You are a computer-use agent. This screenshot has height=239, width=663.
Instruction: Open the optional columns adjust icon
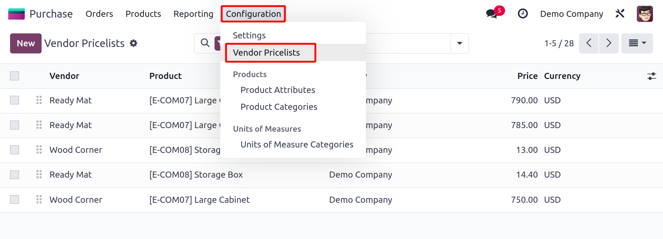[652, 76]
